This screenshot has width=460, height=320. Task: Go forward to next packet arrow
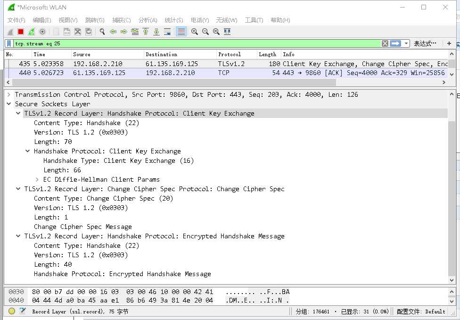pos(124,32)
